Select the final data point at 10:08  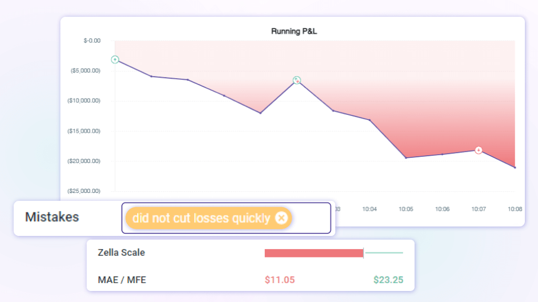(x=515, y=167)
